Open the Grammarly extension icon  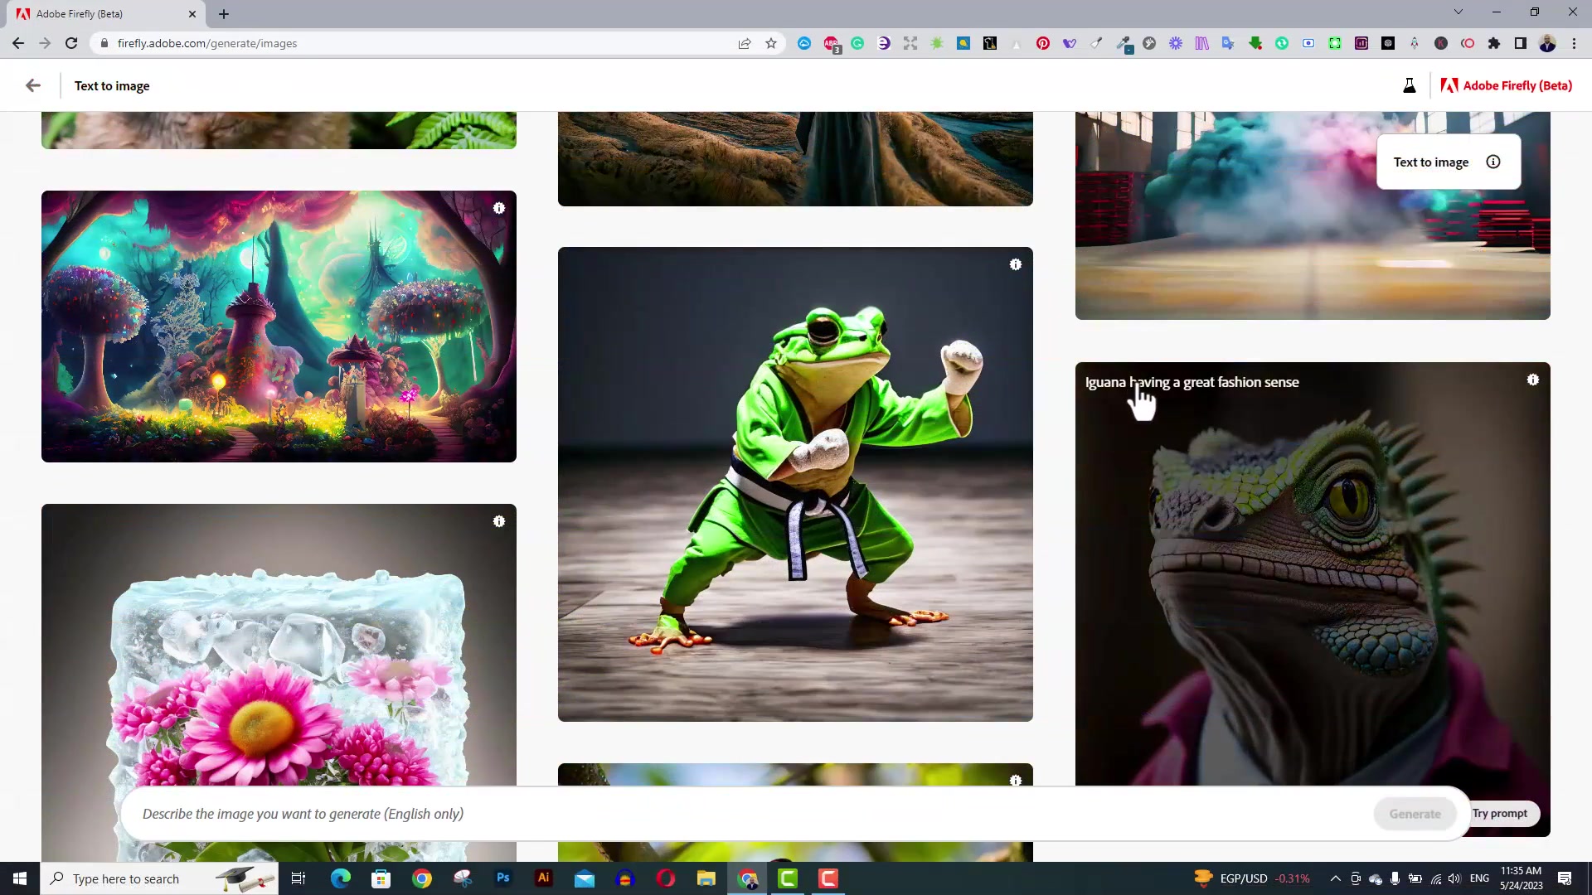click(857, 43)
